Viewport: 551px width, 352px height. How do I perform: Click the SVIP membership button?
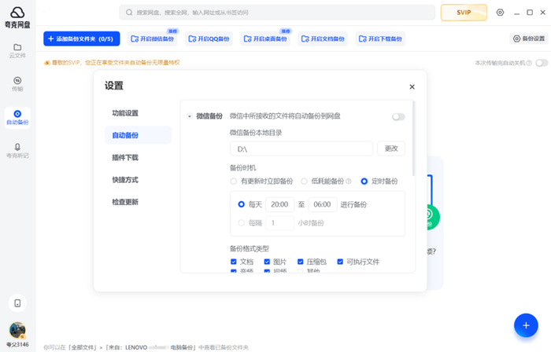(464, 13)
